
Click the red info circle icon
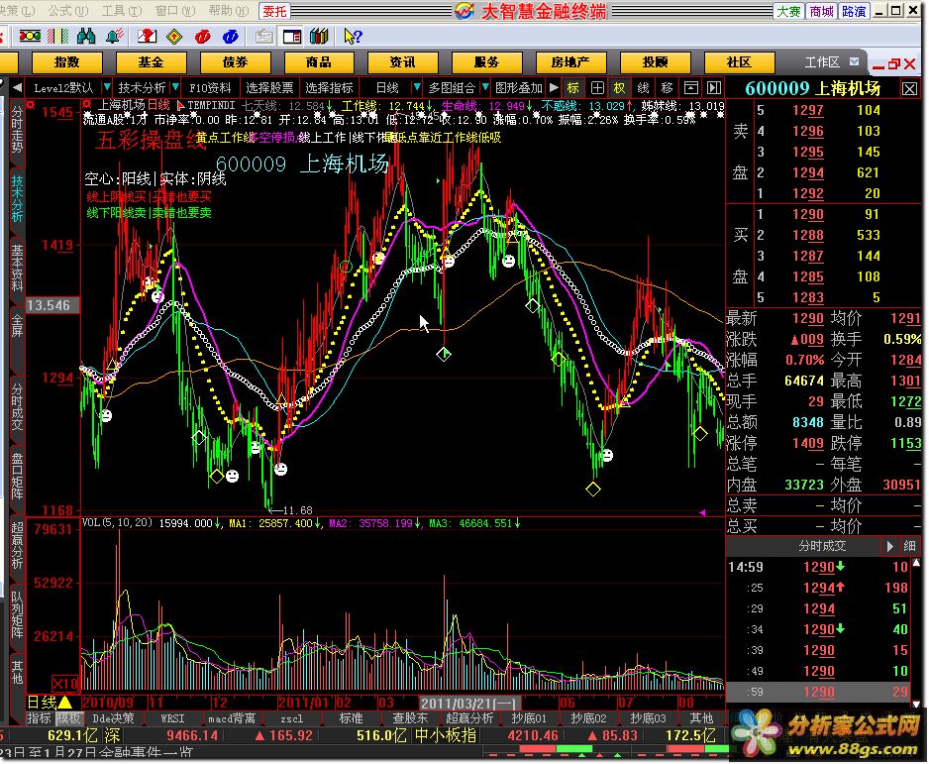point(203,37)
